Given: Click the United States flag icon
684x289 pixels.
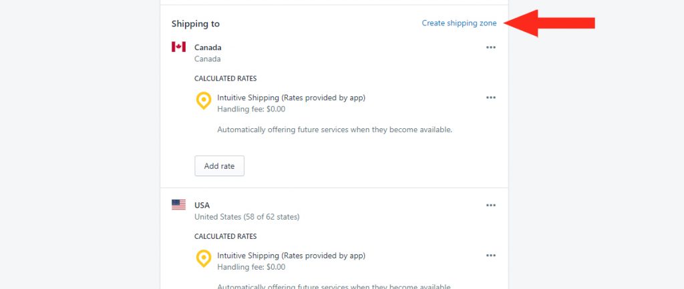Looking at the screenshot, I should pos(178,205).
